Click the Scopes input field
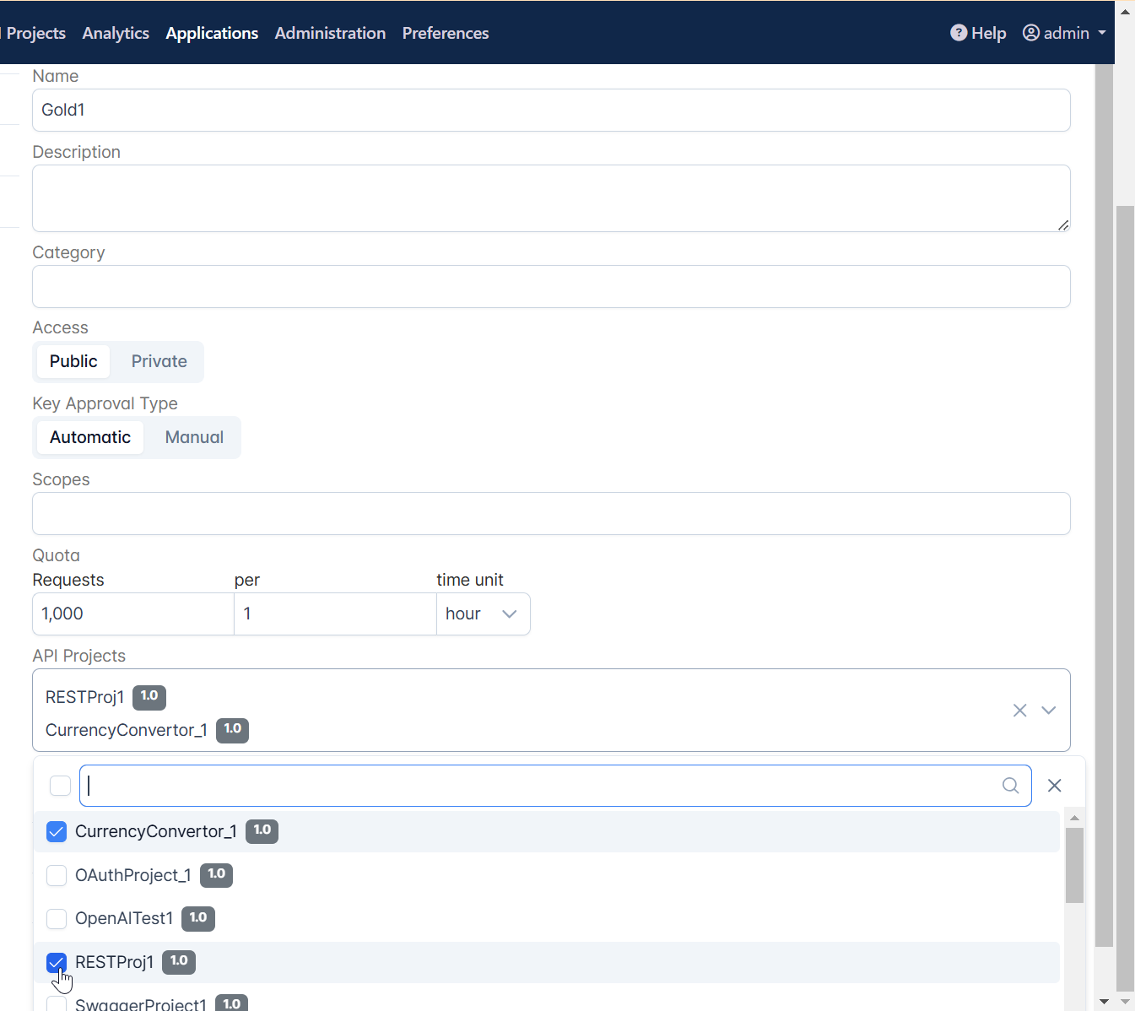 [x=551, y=513]
